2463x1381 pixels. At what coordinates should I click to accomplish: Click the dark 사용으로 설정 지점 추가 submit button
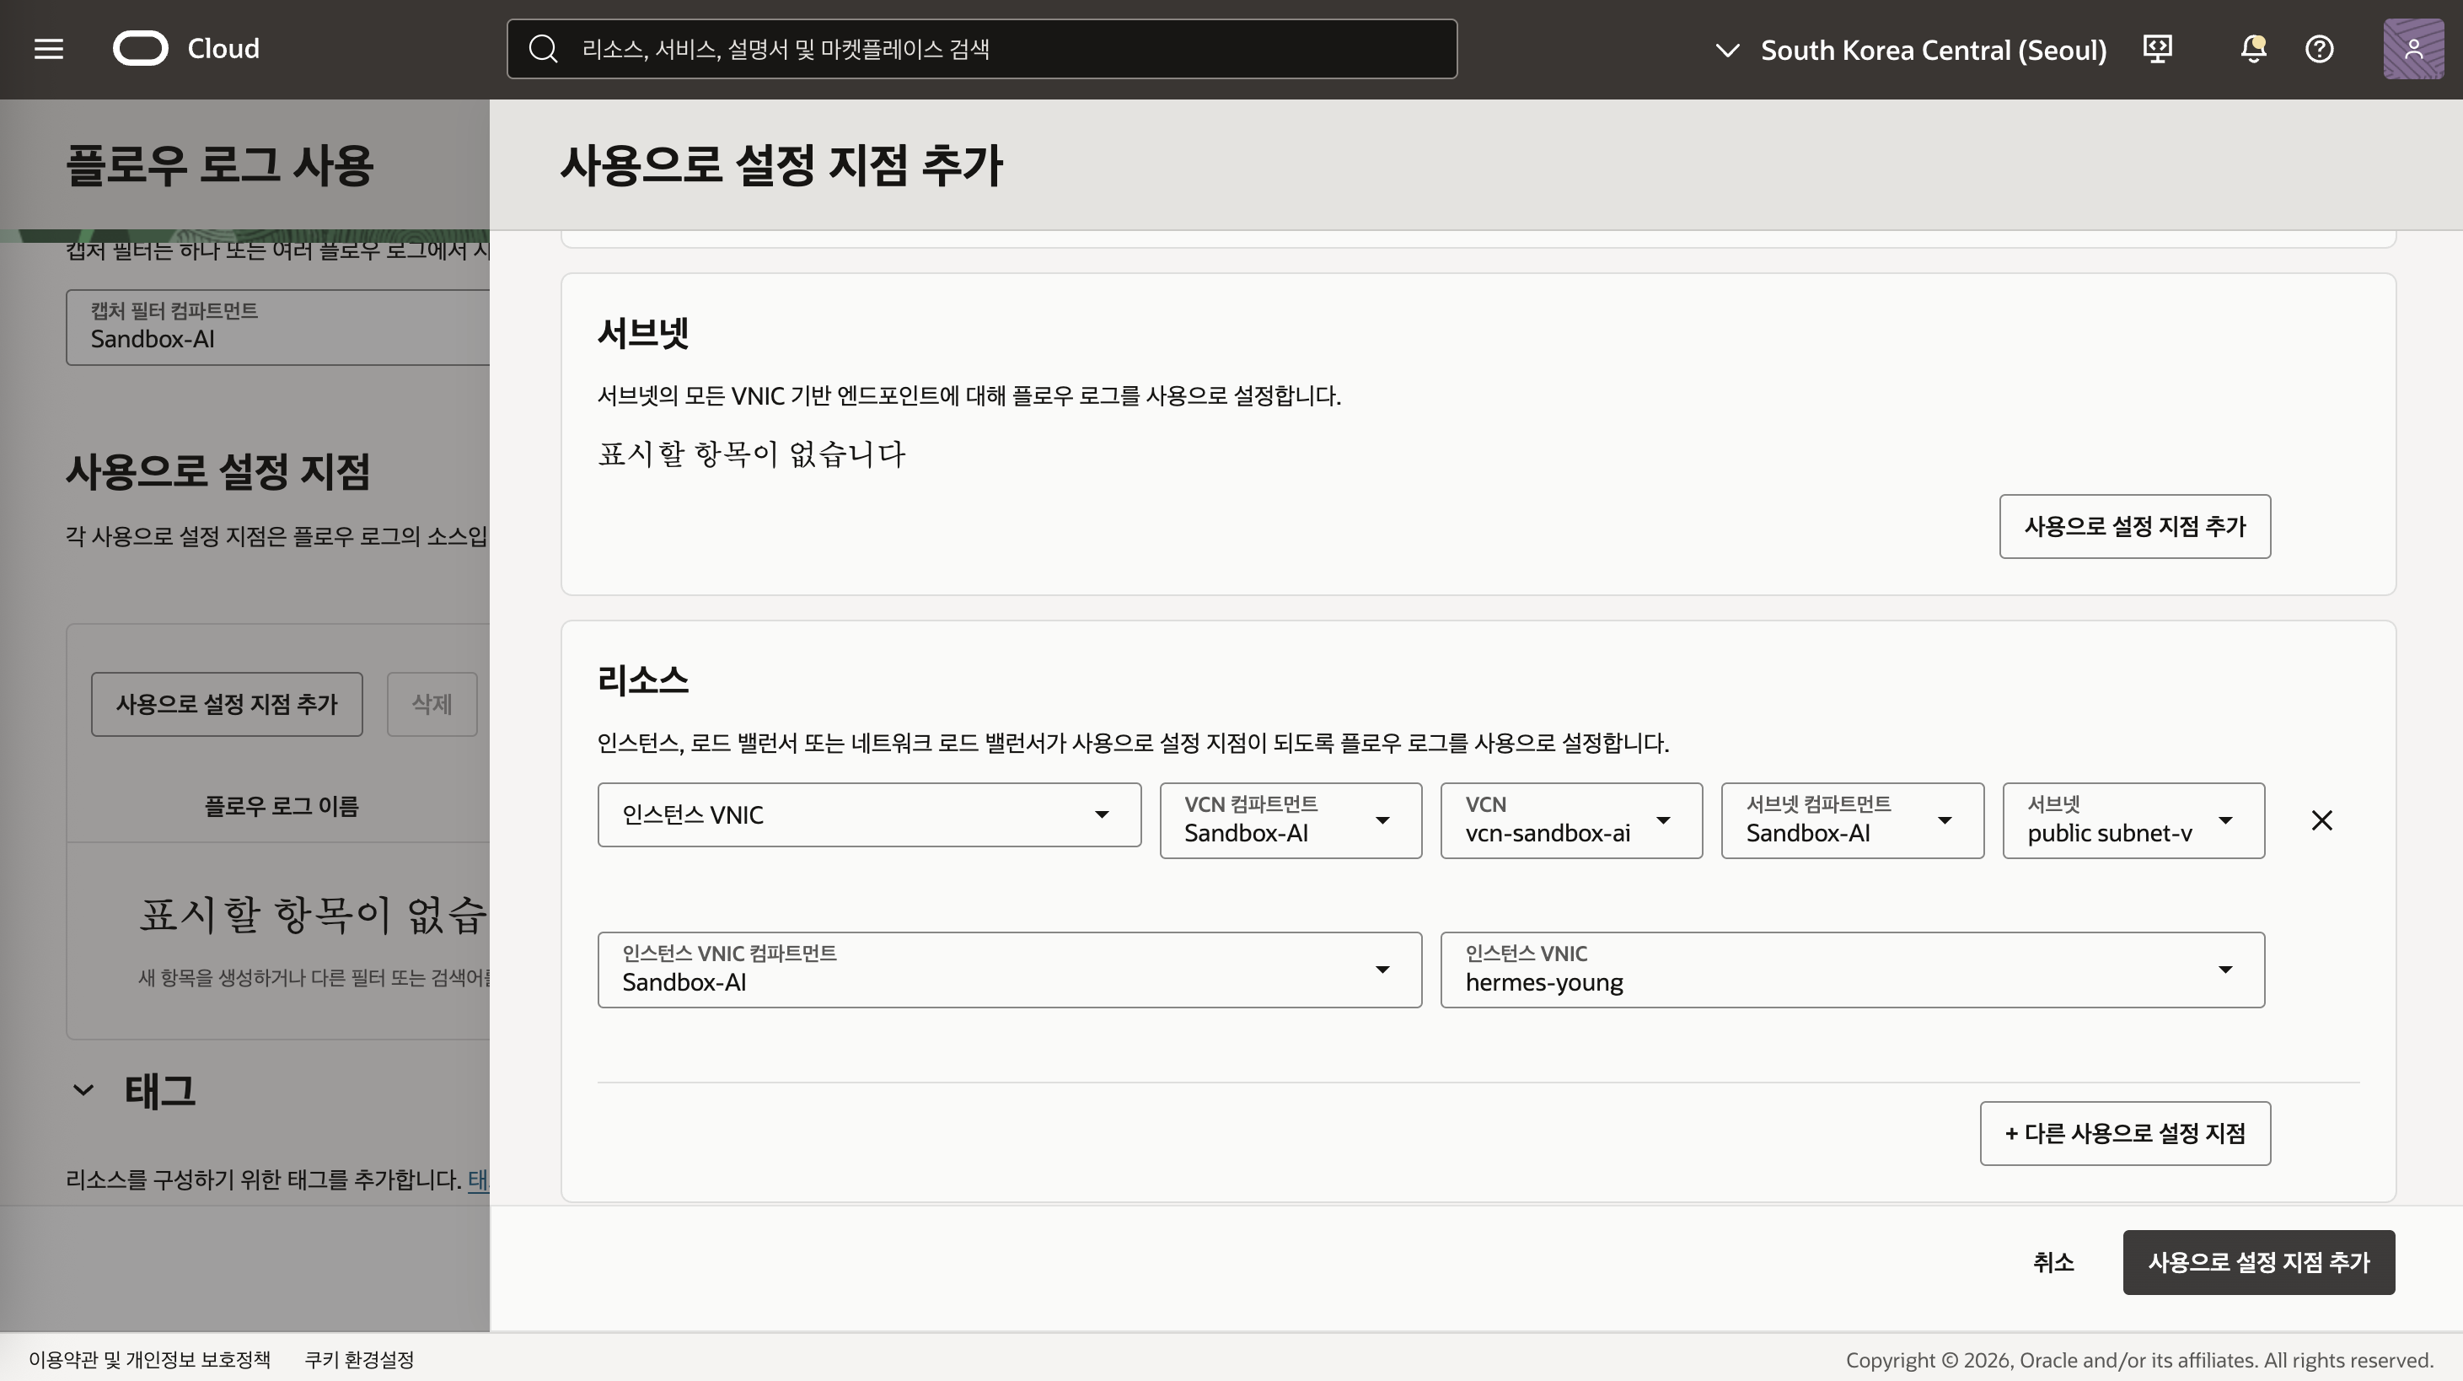click(2258, 1262)
